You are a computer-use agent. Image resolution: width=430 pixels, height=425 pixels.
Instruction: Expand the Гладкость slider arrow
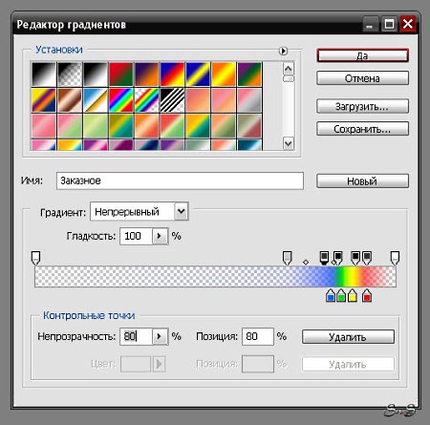(x=160, y=236)
